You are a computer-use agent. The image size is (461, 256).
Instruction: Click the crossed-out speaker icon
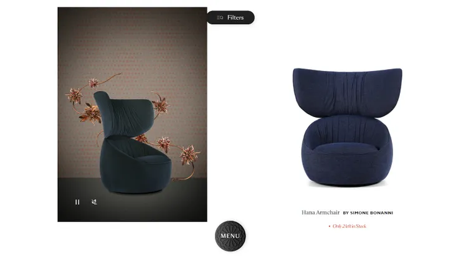tap(94, 202)
